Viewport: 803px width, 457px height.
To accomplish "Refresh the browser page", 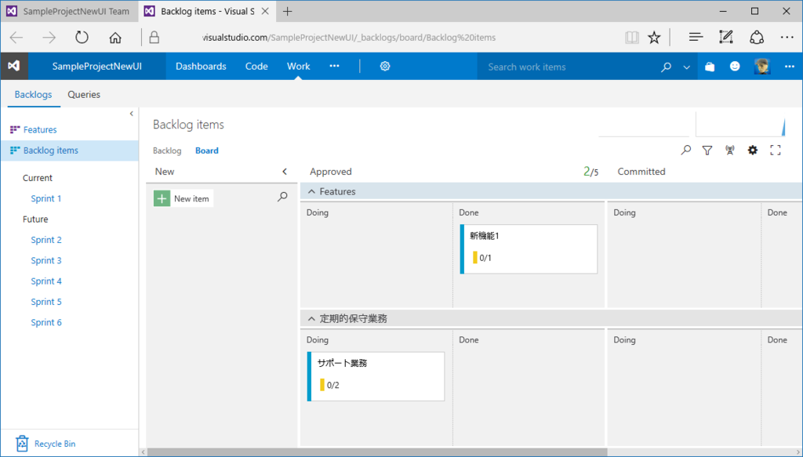I will tap(82, 38).
